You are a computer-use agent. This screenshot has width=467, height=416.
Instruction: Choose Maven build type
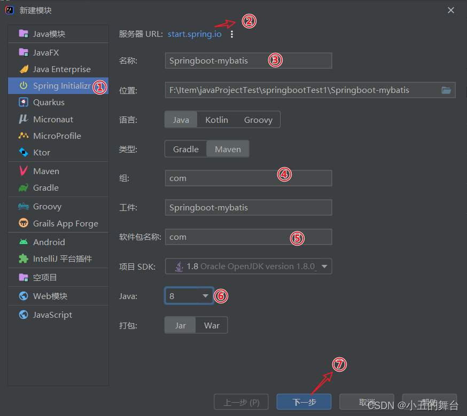point(228,149)
